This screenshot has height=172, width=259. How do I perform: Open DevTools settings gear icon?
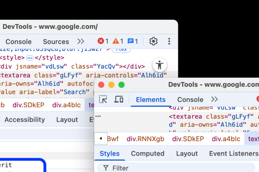[153, 41]
